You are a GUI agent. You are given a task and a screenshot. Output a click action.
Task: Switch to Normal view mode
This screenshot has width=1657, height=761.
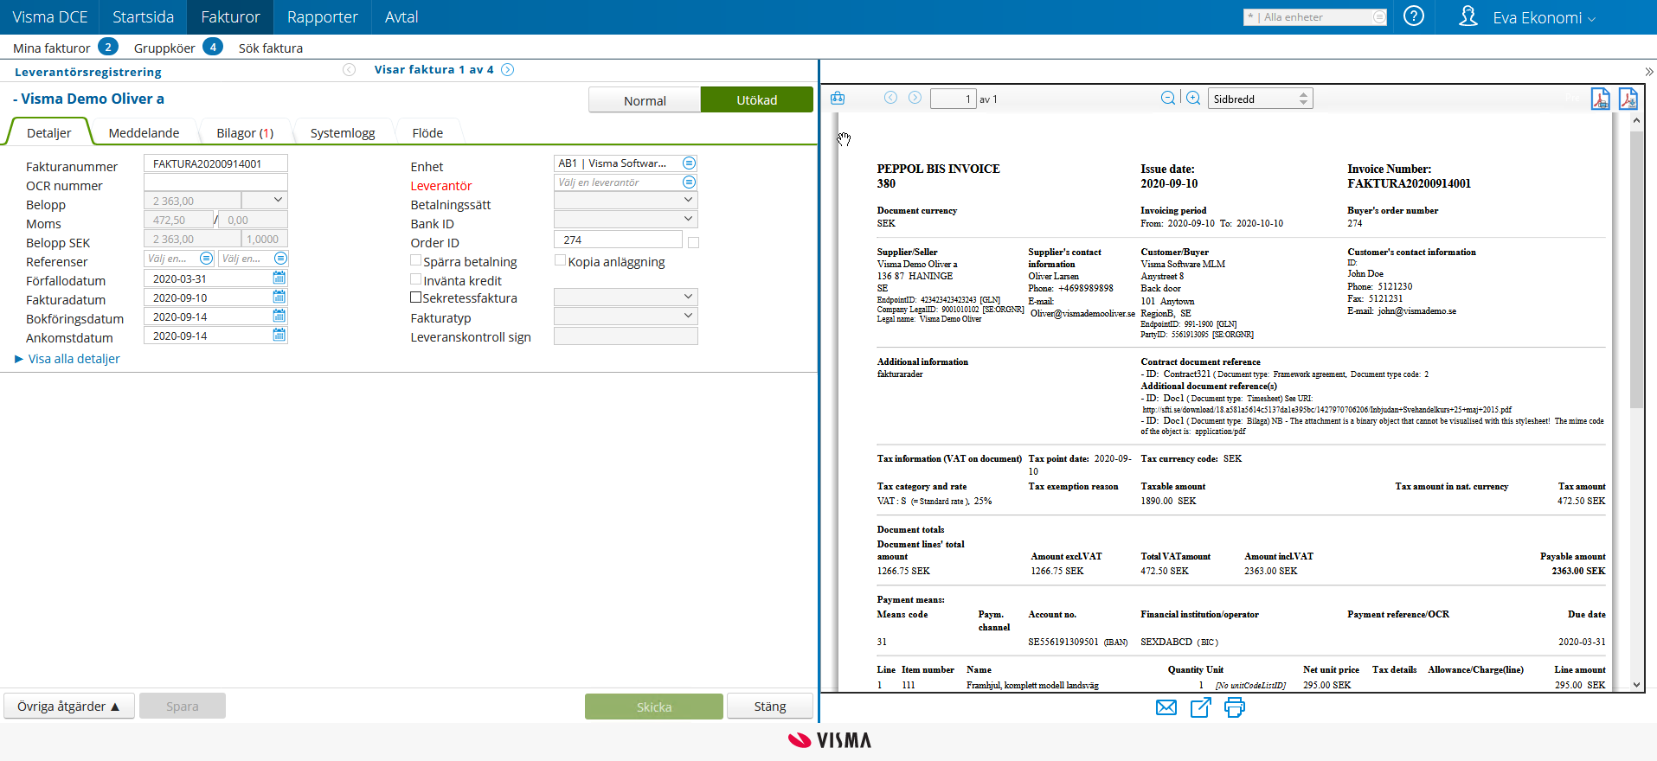point(645,100)
